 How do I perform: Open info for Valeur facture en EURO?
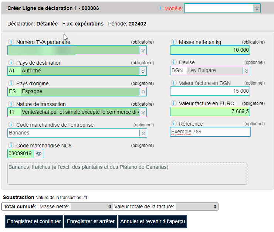[x=174, y=103]
